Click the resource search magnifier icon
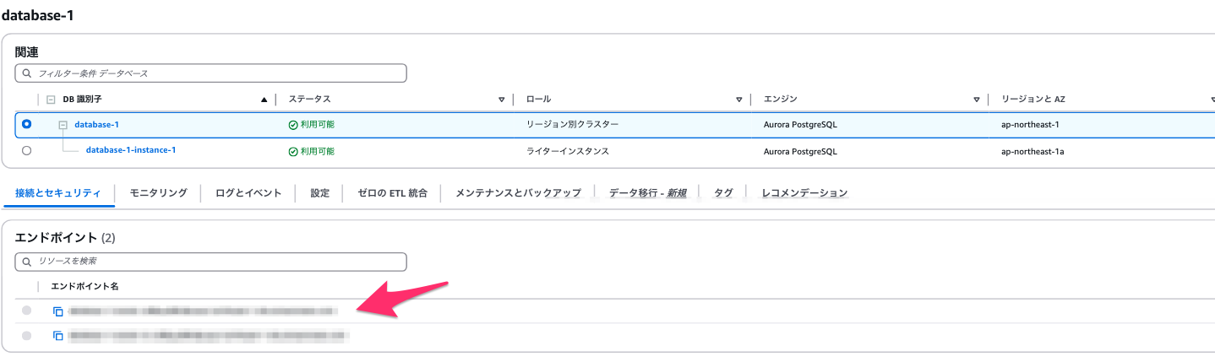Viewport: 1215px width, 362px height. pos(27,262)
